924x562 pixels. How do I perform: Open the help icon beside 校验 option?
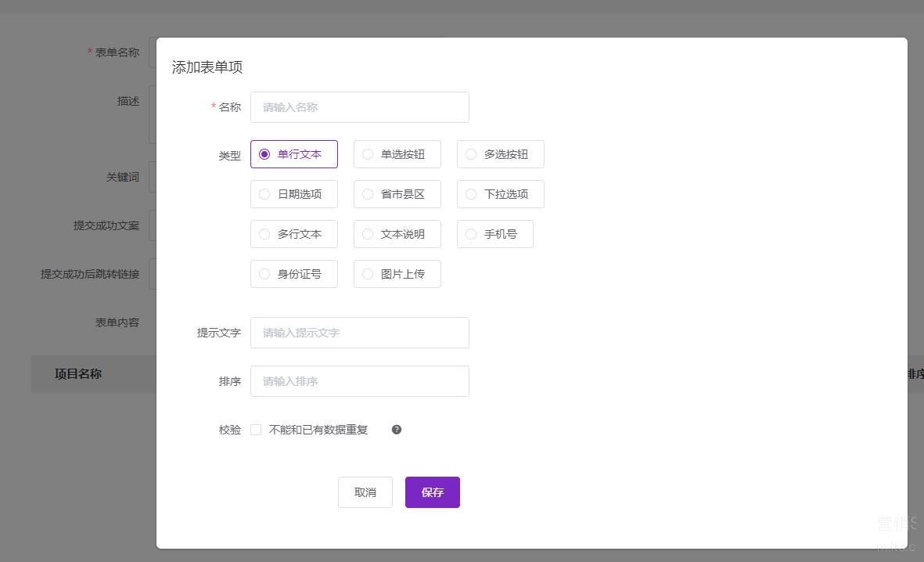[x=397, y=430]
